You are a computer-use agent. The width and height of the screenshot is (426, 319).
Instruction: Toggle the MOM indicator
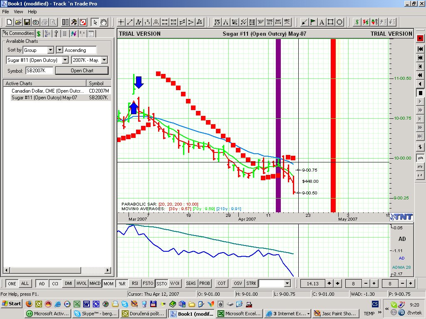[x=109, y=283]
